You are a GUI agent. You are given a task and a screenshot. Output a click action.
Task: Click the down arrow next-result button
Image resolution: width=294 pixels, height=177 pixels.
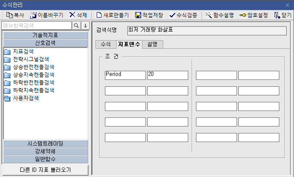85,25
